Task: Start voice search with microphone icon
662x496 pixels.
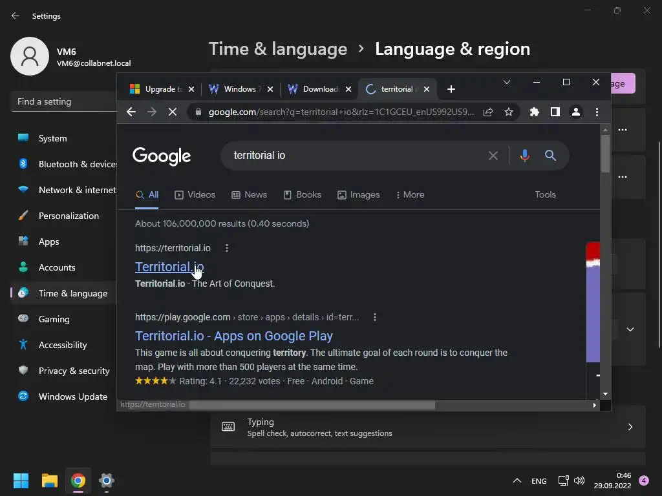Action: 524,156
